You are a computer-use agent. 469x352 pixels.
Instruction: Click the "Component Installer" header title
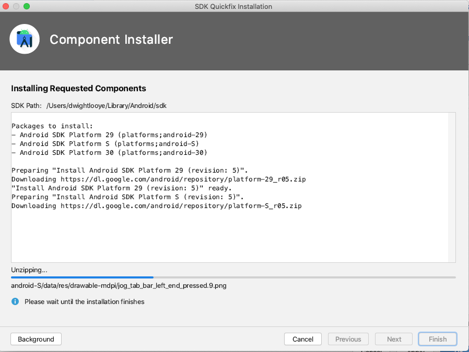[x=111, y=40]
